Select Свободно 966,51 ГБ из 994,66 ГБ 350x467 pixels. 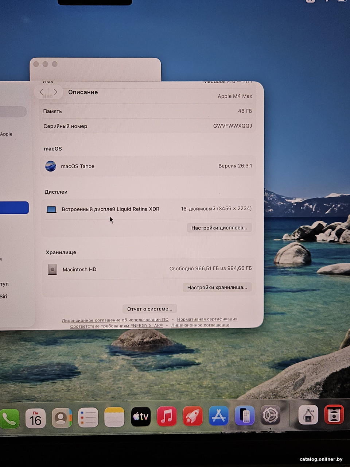click(x=210, y=269)
